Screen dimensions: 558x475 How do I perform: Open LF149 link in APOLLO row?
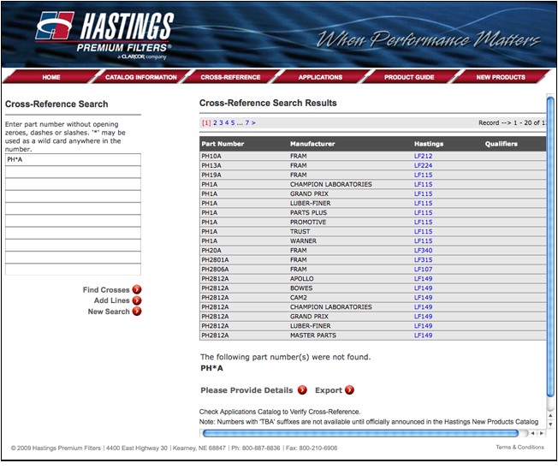[423, 279]
